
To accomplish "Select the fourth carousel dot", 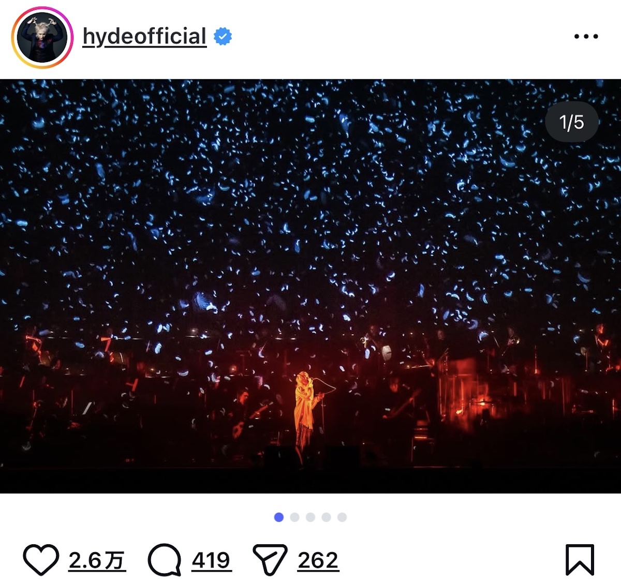I will 326,516.
